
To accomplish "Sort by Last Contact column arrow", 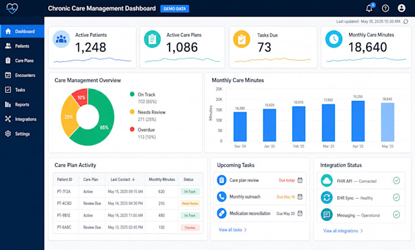I will (134, 180).
